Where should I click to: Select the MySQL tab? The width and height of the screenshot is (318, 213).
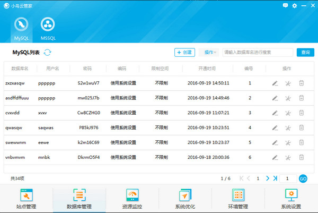coord(22,29)
